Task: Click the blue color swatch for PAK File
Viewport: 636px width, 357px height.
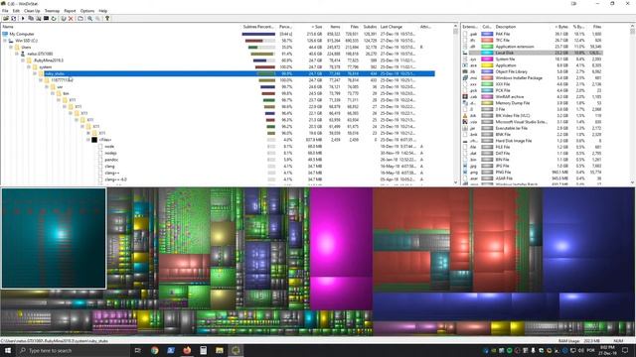Action: (x=487, y=34)
